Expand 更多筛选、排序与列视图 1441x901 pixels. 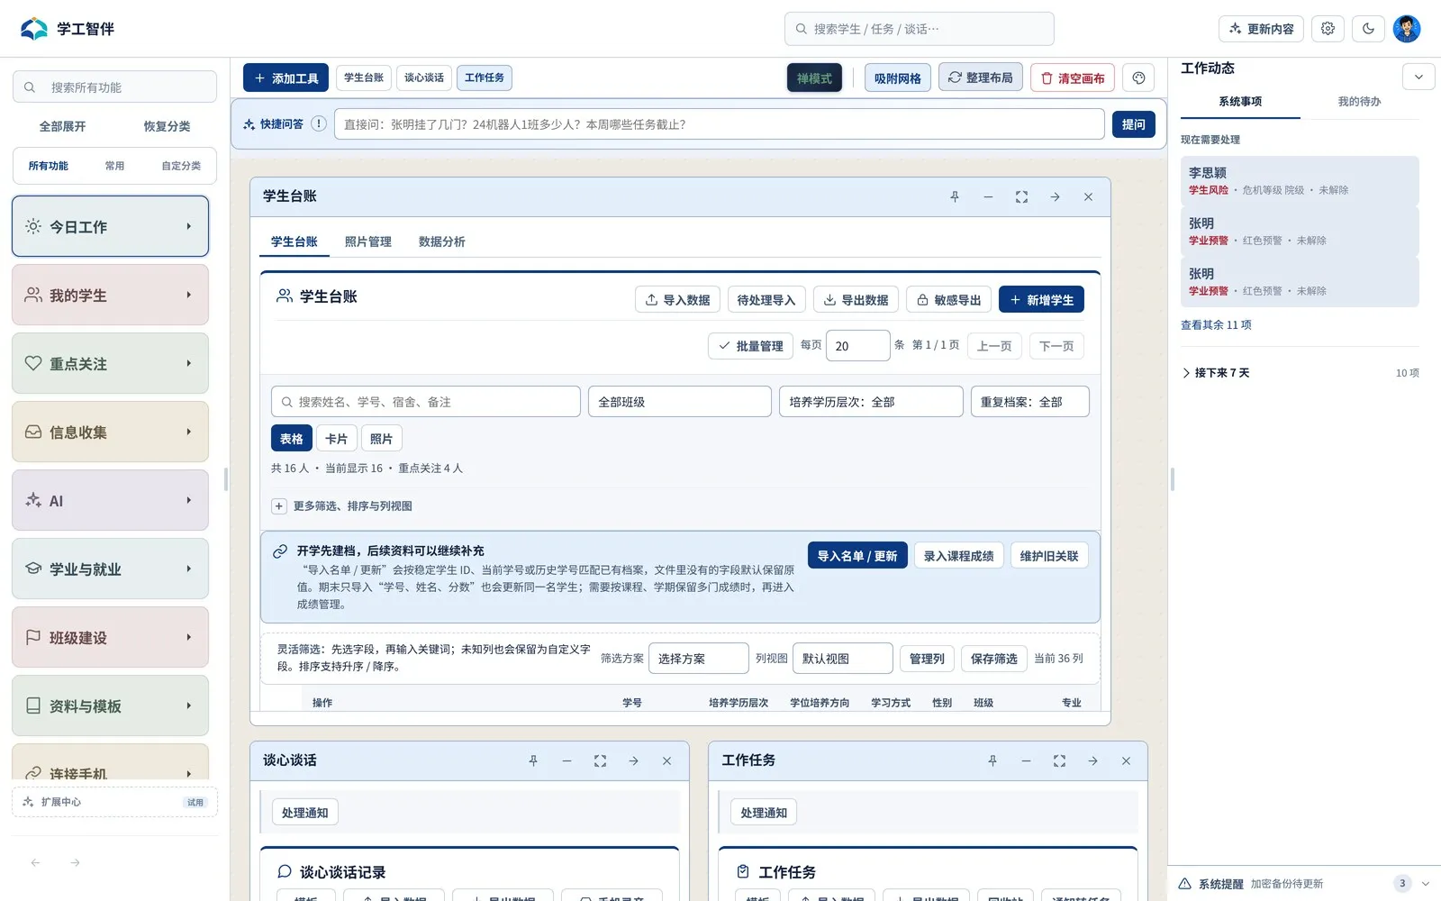click(x=342, y=506)
